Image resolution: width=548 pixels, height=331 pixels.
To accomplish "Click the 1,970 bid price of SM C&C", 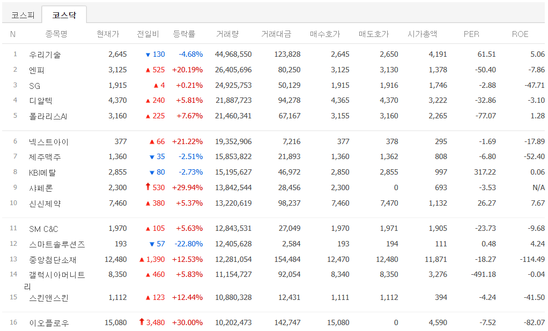I will coord(340,228).
